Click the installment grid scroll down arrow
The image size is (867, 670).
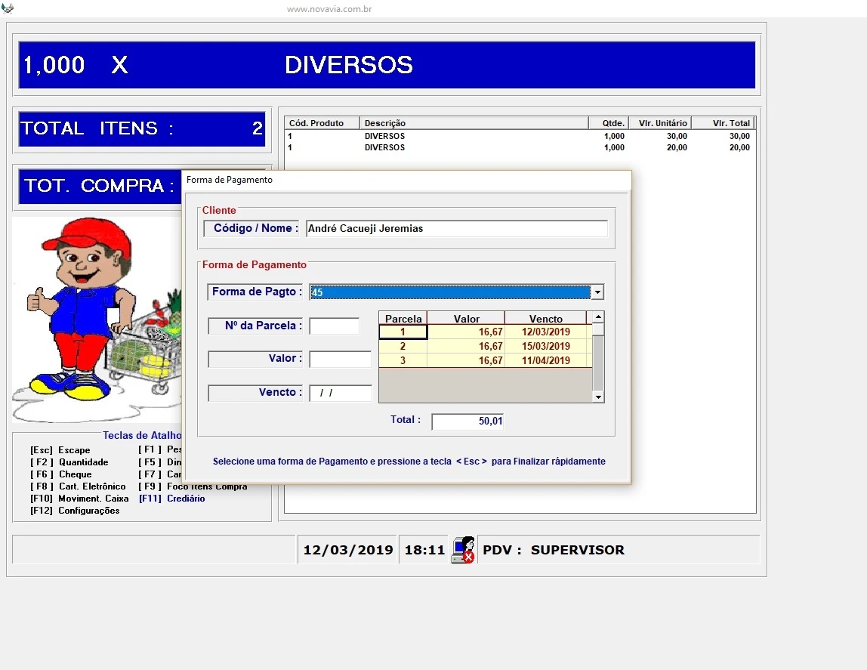click(598, 397)
